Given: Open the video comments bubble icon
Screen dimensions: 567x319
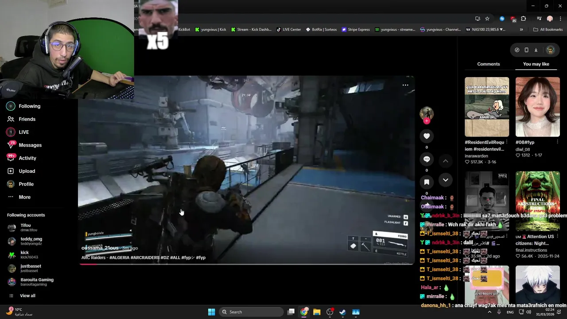Looking at the screenshot, I should click(x=427, y=159).
